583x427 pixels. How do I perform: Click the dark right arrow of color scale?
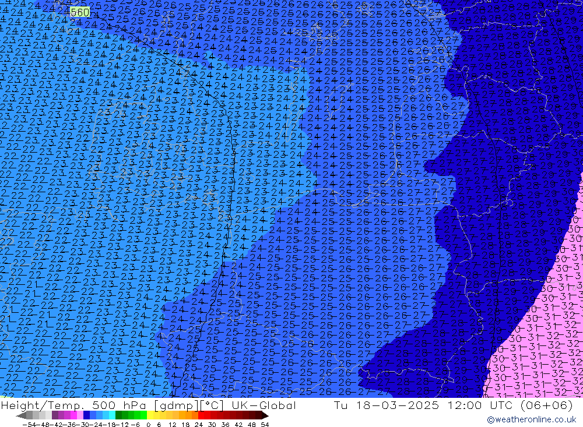coord(265,415)
